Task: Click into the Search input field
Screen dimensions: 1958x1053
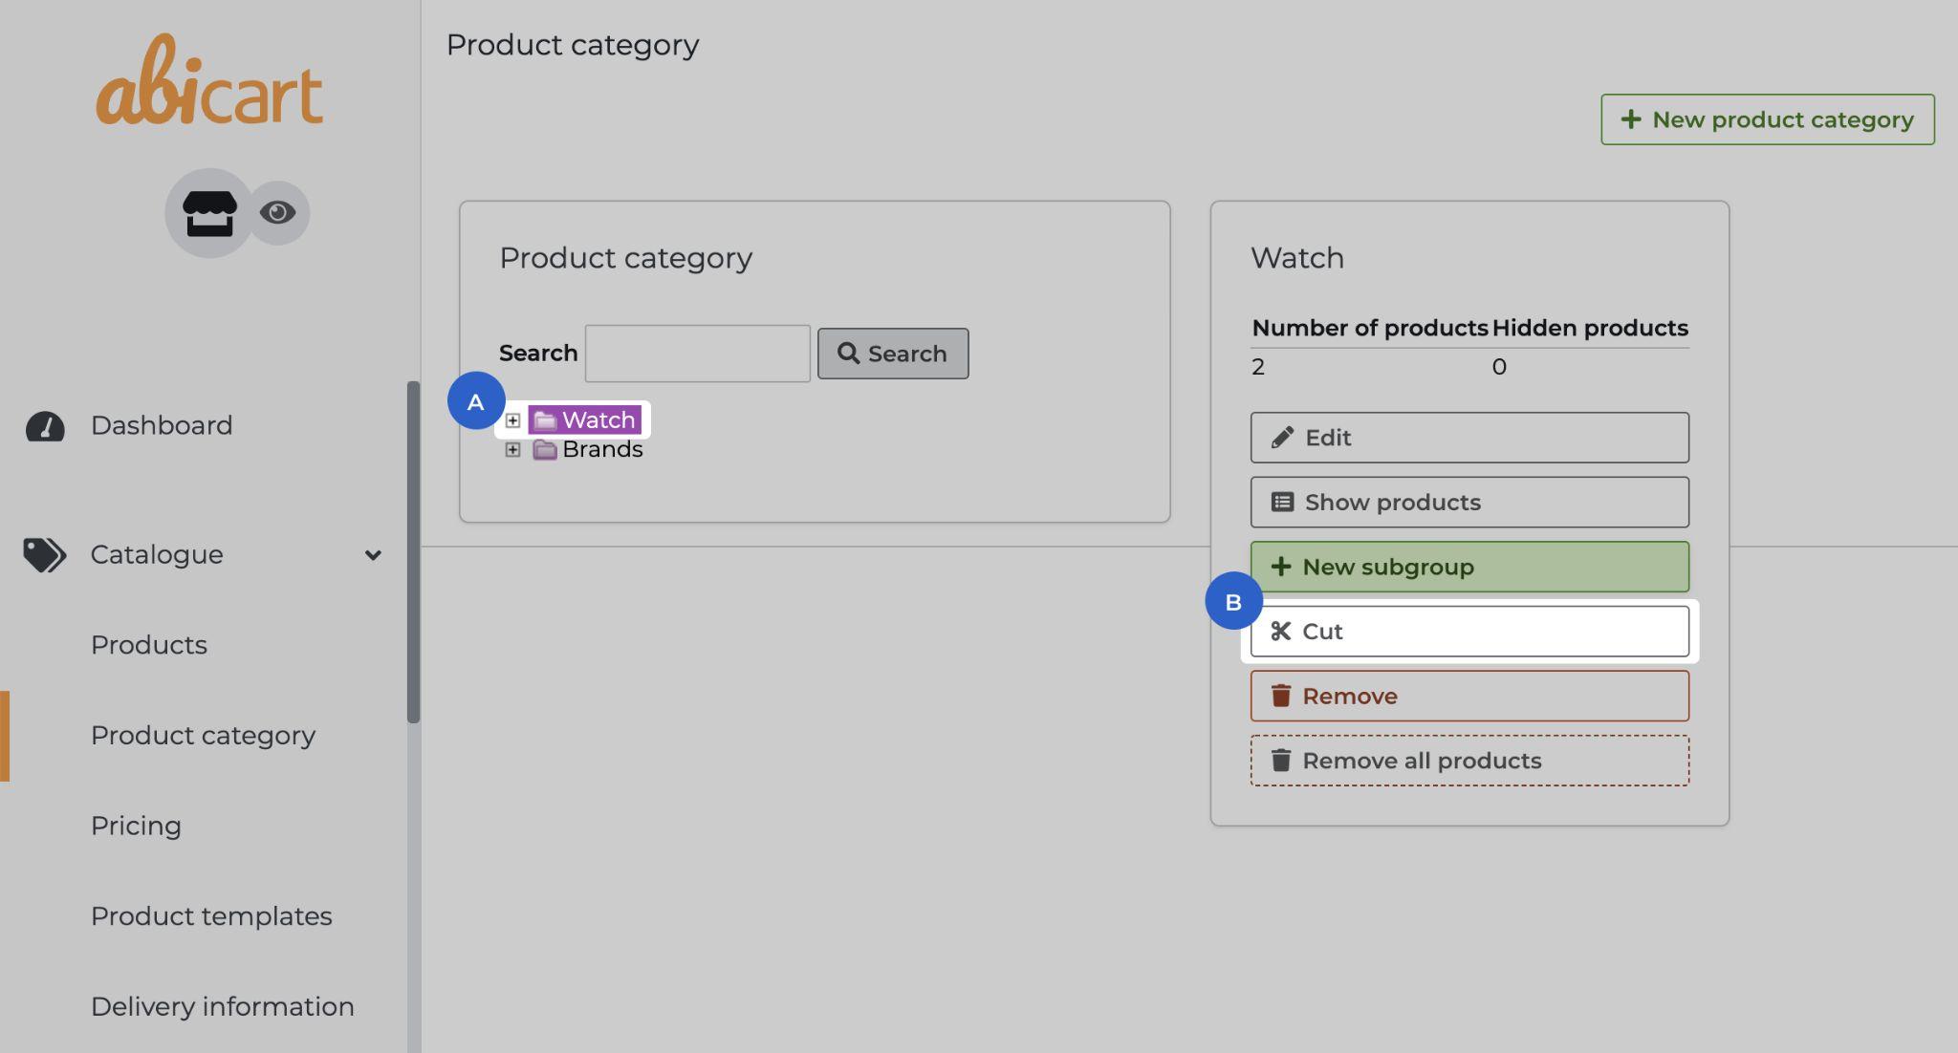Action: coord(697,354)
